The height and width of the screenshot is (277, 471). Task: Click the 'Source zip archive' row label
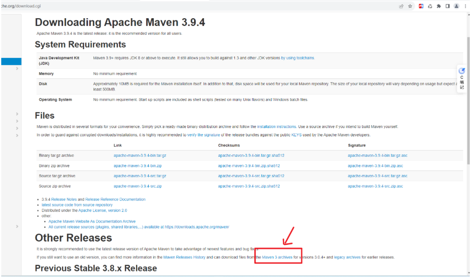coord(55,186)
